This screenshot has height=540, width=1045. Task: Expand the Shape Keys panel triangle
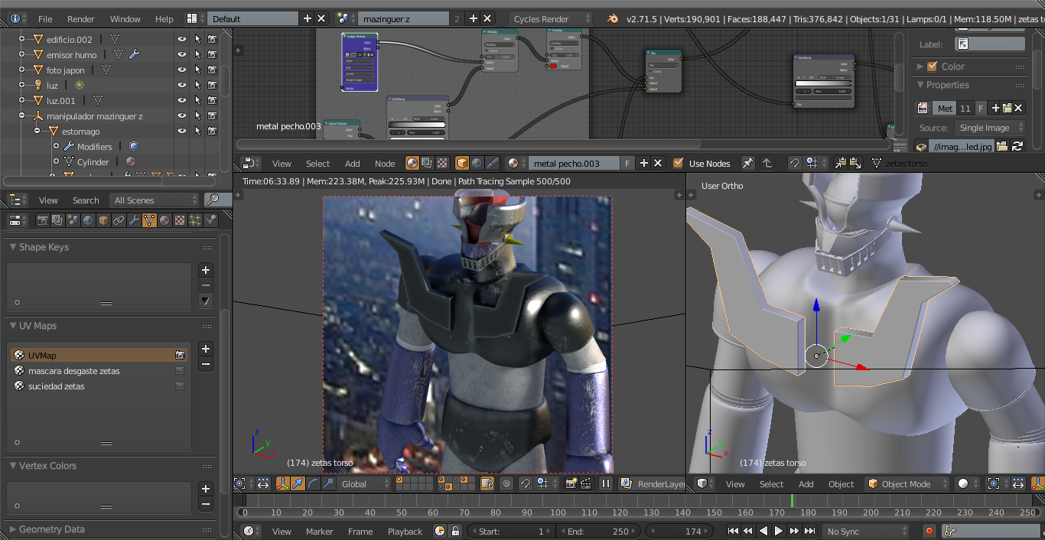(13, 247)
